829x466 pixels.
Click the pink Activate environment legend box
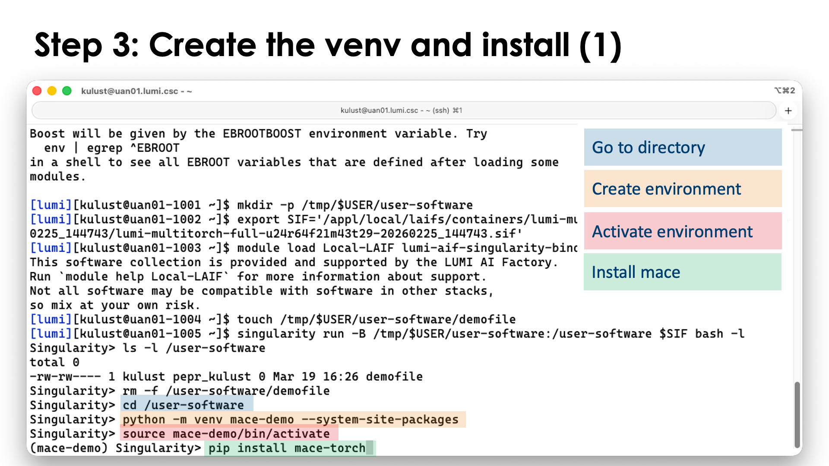[x=682, y=231]
